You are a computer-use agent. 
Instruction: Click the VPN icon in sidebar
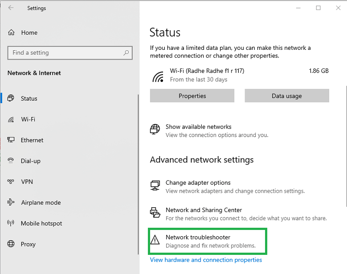point(11,181)
